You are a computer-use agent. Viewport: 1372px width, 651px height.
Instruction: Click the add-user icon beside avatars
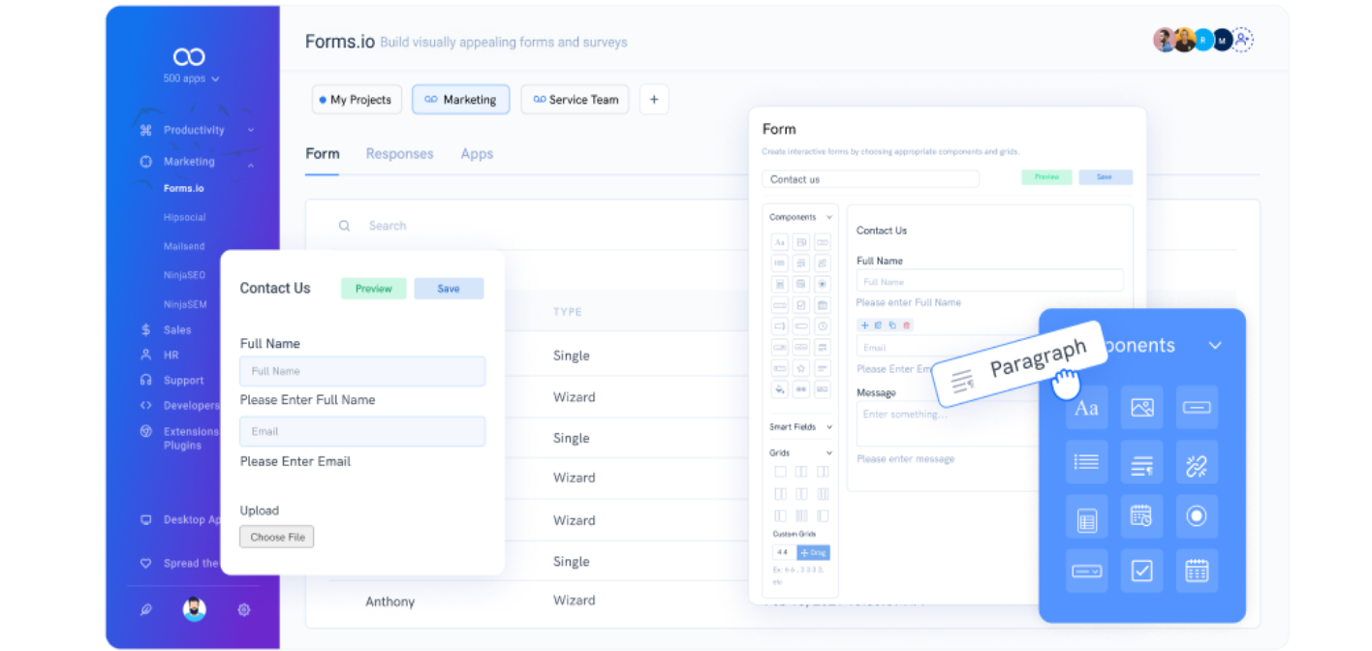[1243, 40]
